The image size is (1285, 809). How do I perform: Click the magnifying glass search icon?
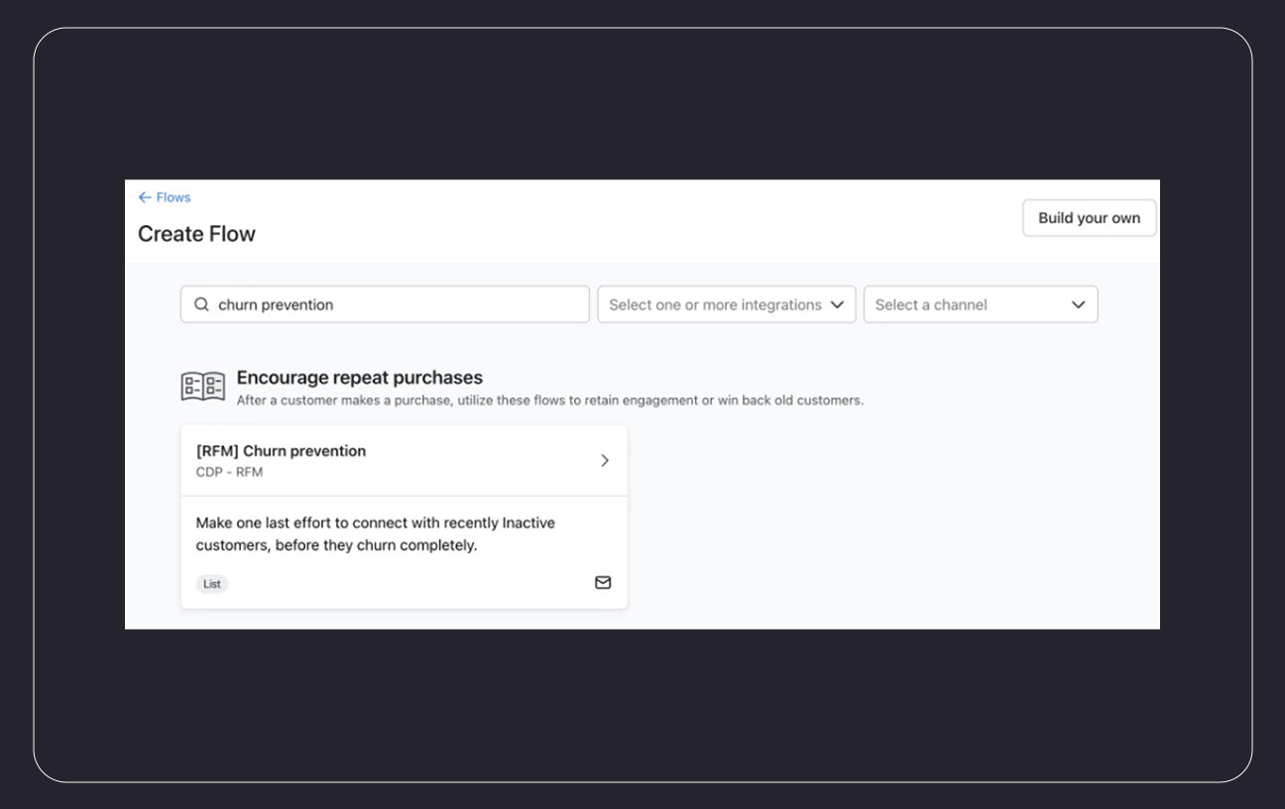[201, 304]
